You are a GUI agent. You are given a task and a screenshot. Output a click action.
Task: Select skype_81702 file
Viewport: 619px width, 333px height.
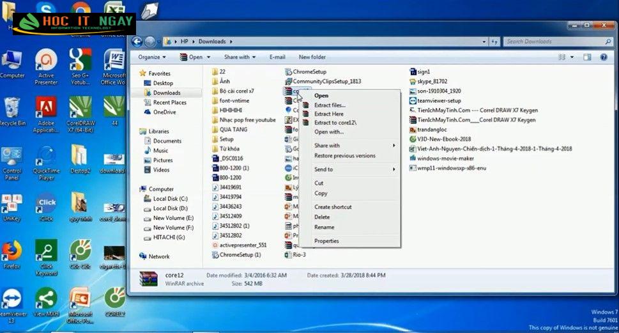coord(432,81)
